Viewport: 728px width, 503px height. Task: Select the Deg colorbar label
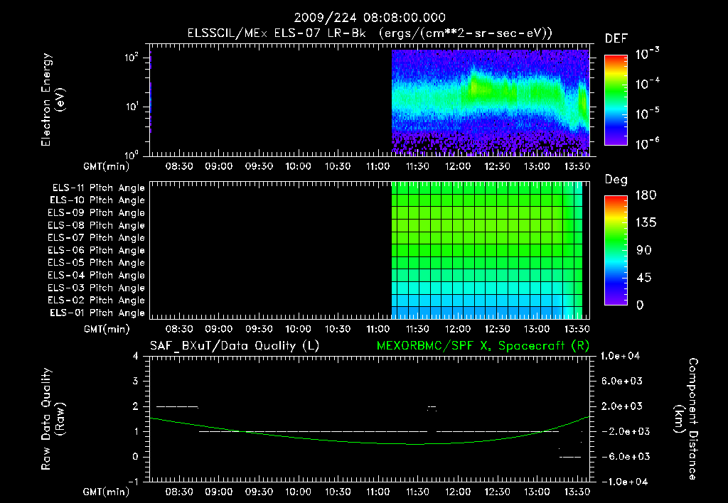616,180
